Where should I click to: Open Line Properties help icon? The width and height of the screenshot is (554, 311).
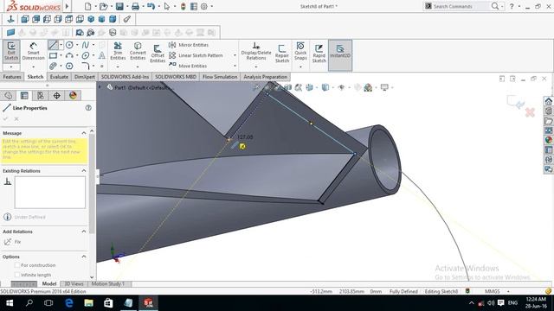(x=88, y=108)
